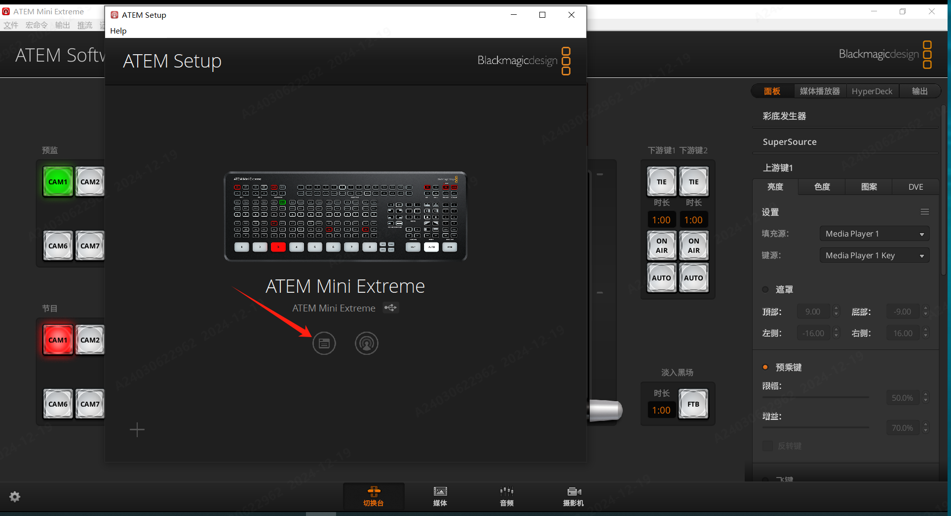Open ATEM Setup settings icon for device
The height and width of the screenshot is (516, 951).
[324, 344]
